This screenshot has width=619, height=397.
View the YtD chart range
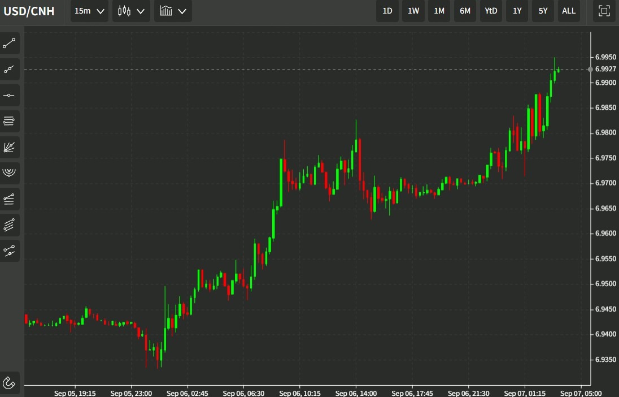[x=491, y=11]
